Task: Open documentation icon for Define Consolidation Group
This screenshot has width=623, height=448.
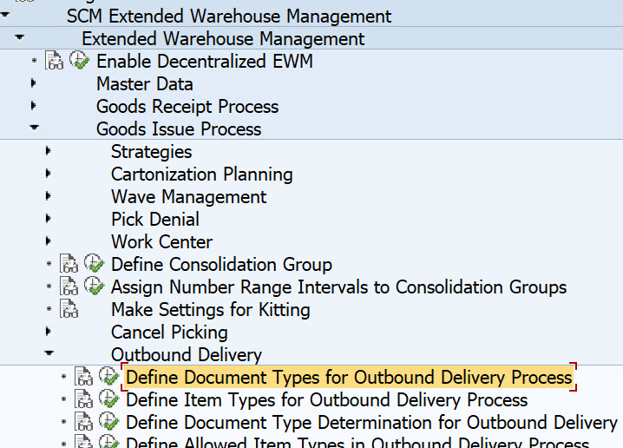Action: (69, 265)
